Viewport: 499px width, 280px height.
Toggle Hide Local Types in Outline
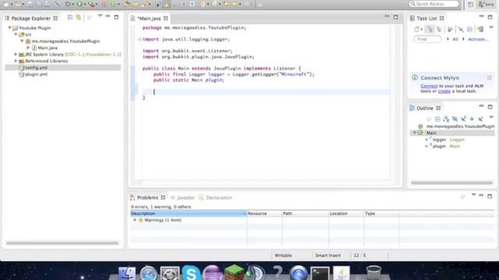(480, 119)
